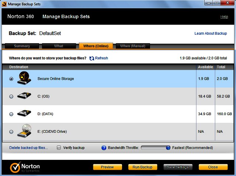The image size is (236, 176).
Task: Click the Norton 360 title bar icon
Action: pyautogui.click(x=4, y=4)
